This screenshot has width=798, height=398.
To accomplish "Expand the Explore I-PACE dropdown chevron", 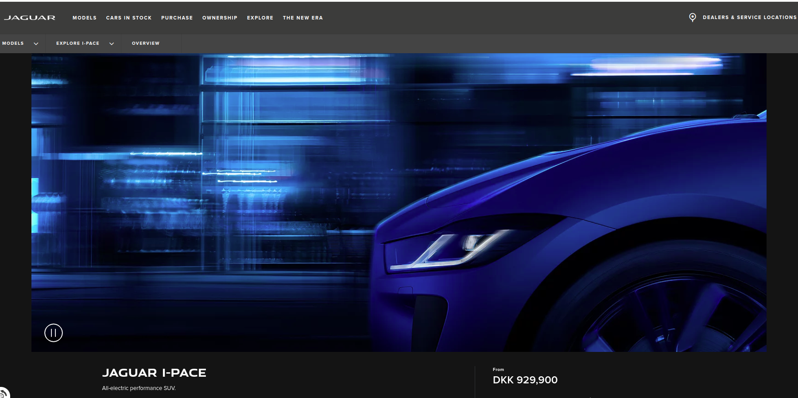I will pos(112,43).
